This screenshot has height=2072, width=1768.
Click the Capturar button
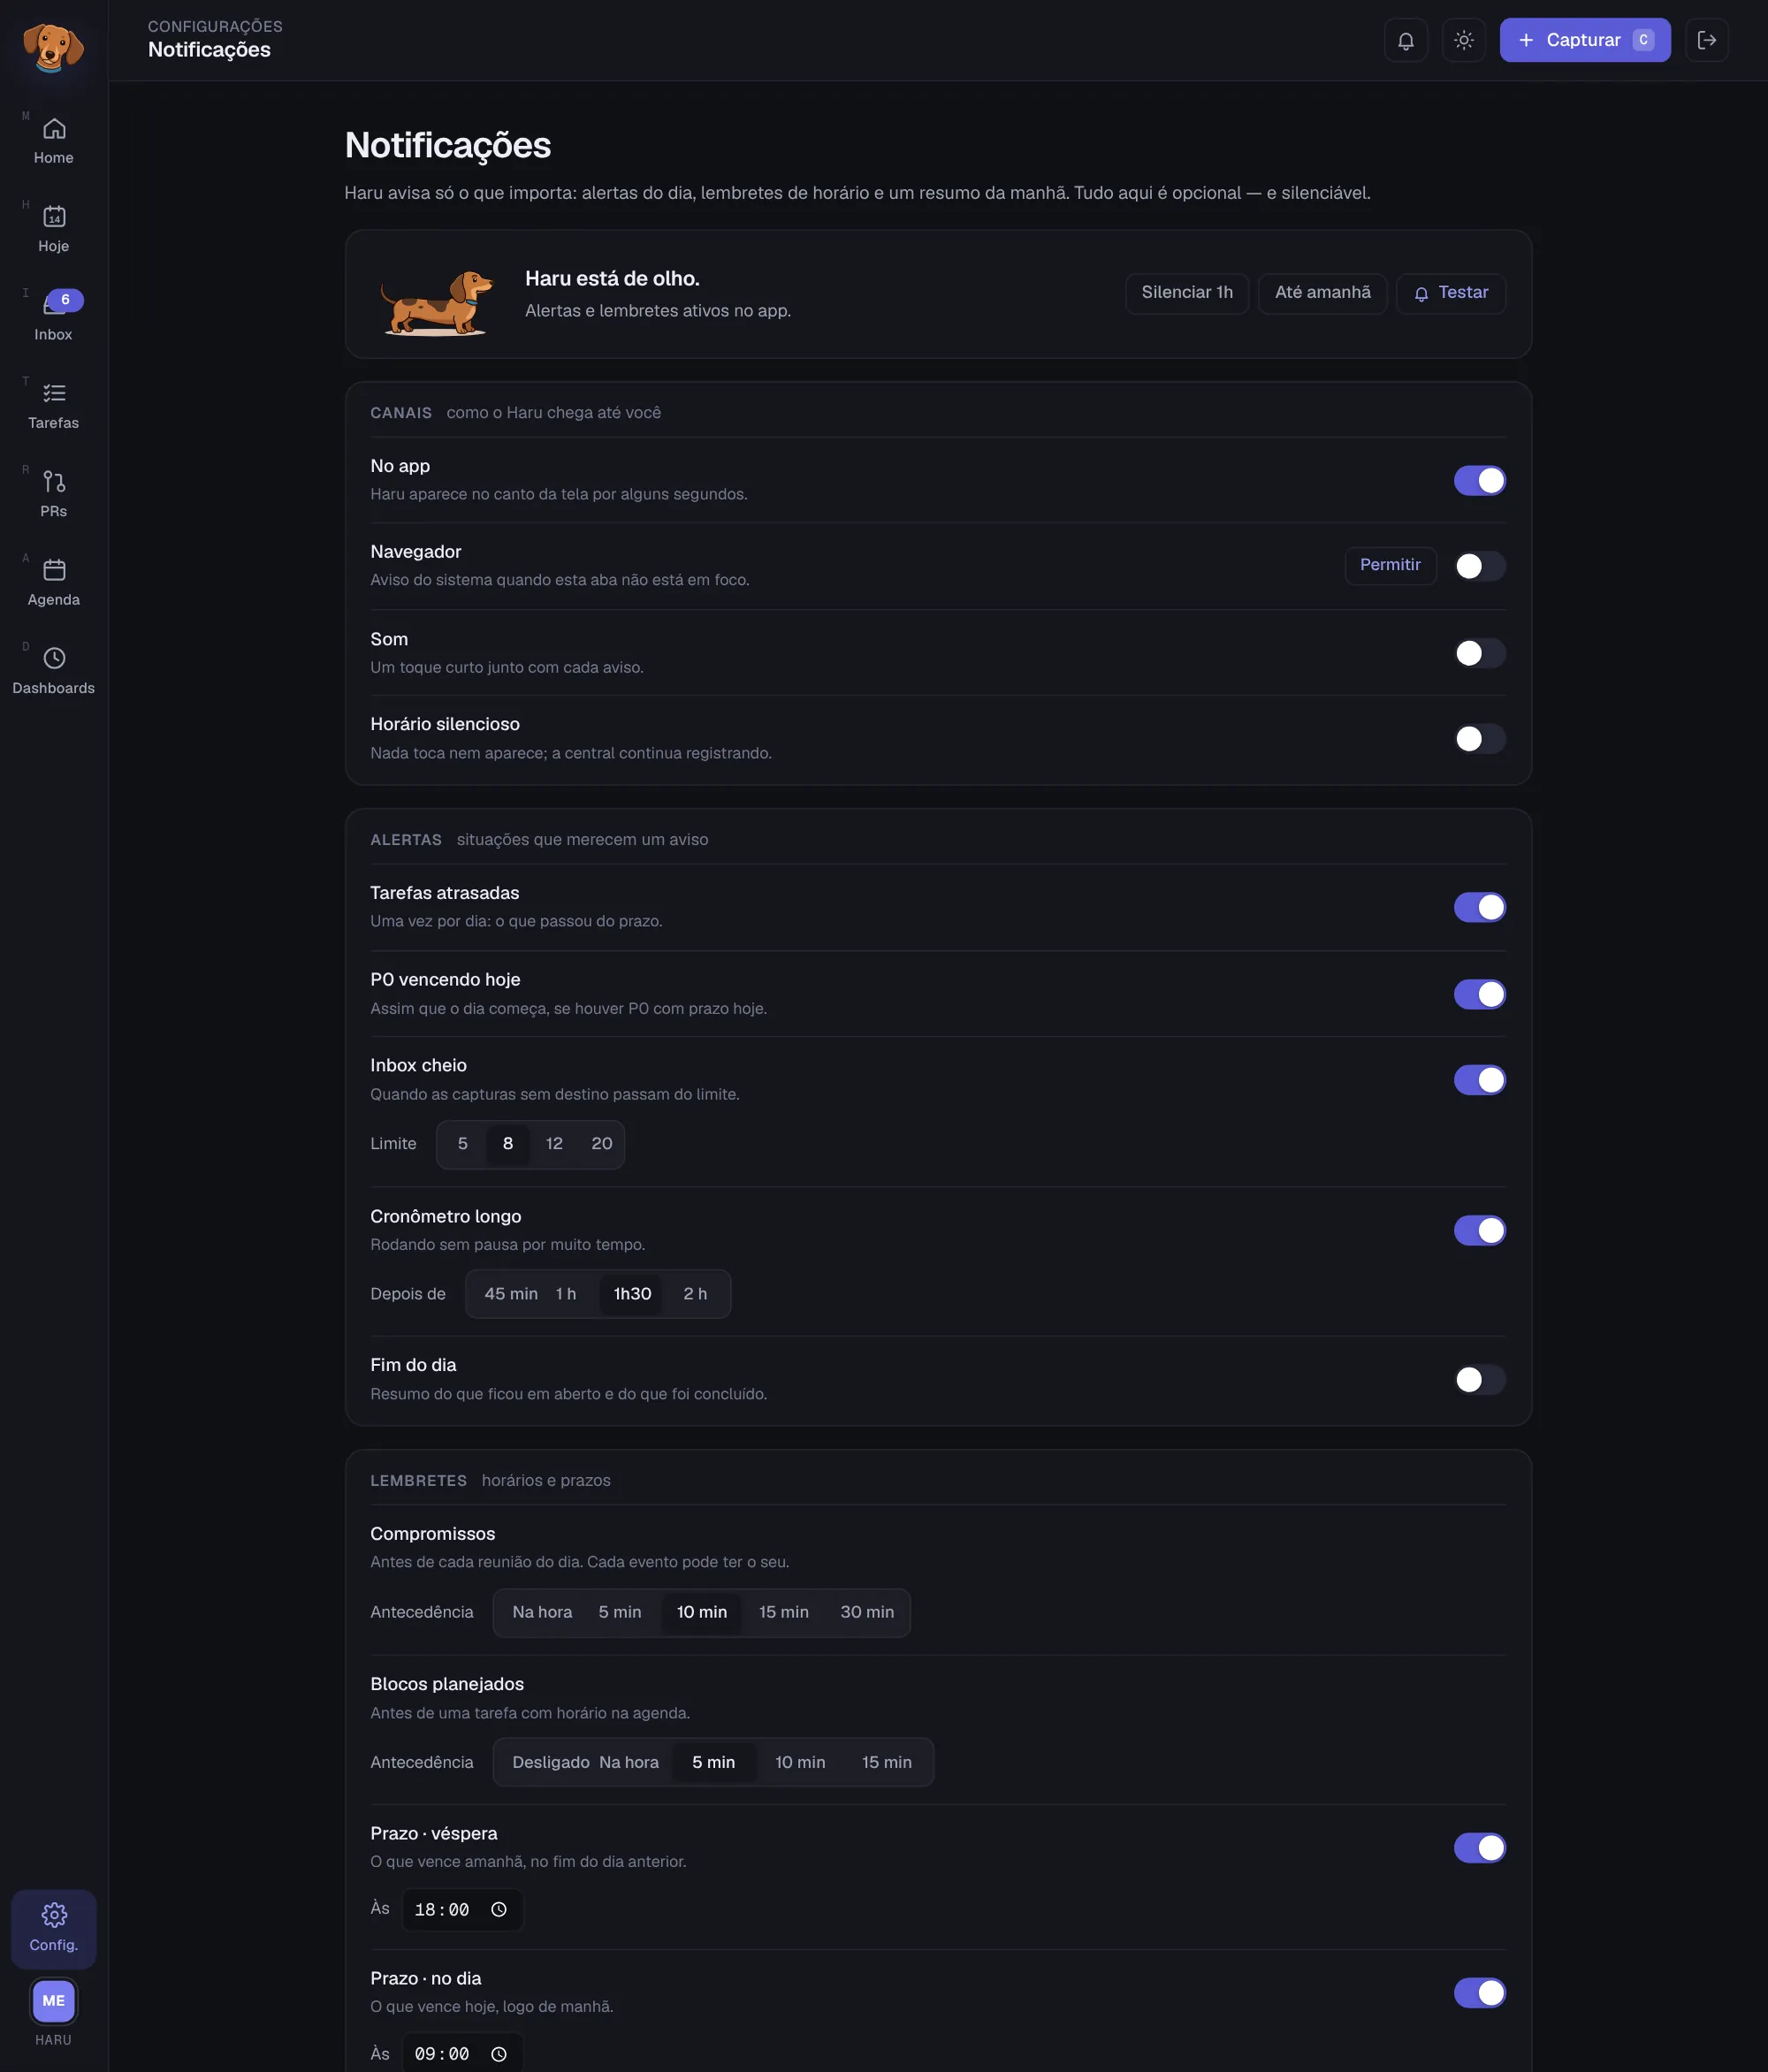(x=1584, y=40)
